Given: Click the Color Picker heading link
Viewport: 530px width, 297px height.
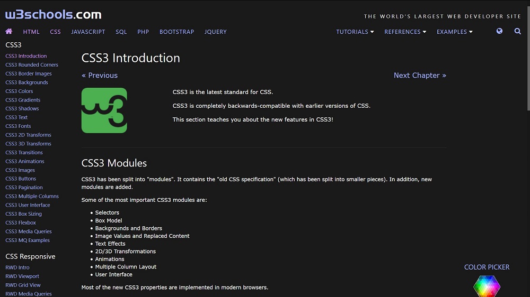Looking at the screenshot, I should click(487, 267).
